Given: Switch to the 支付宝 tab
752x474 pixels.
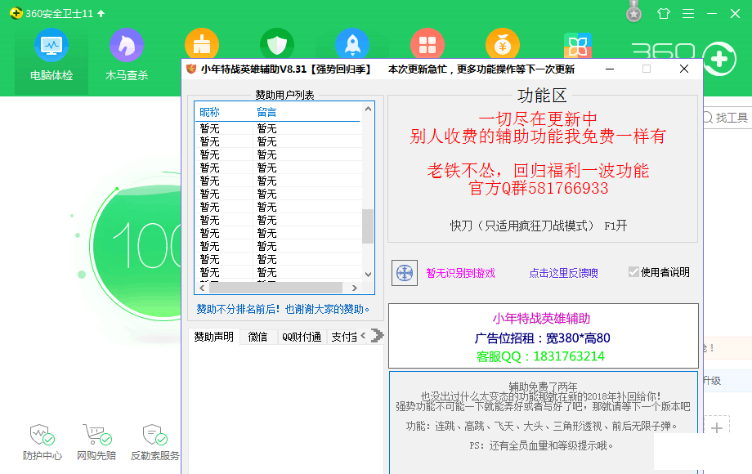Looking at the screenshot, I should (343, 337).
